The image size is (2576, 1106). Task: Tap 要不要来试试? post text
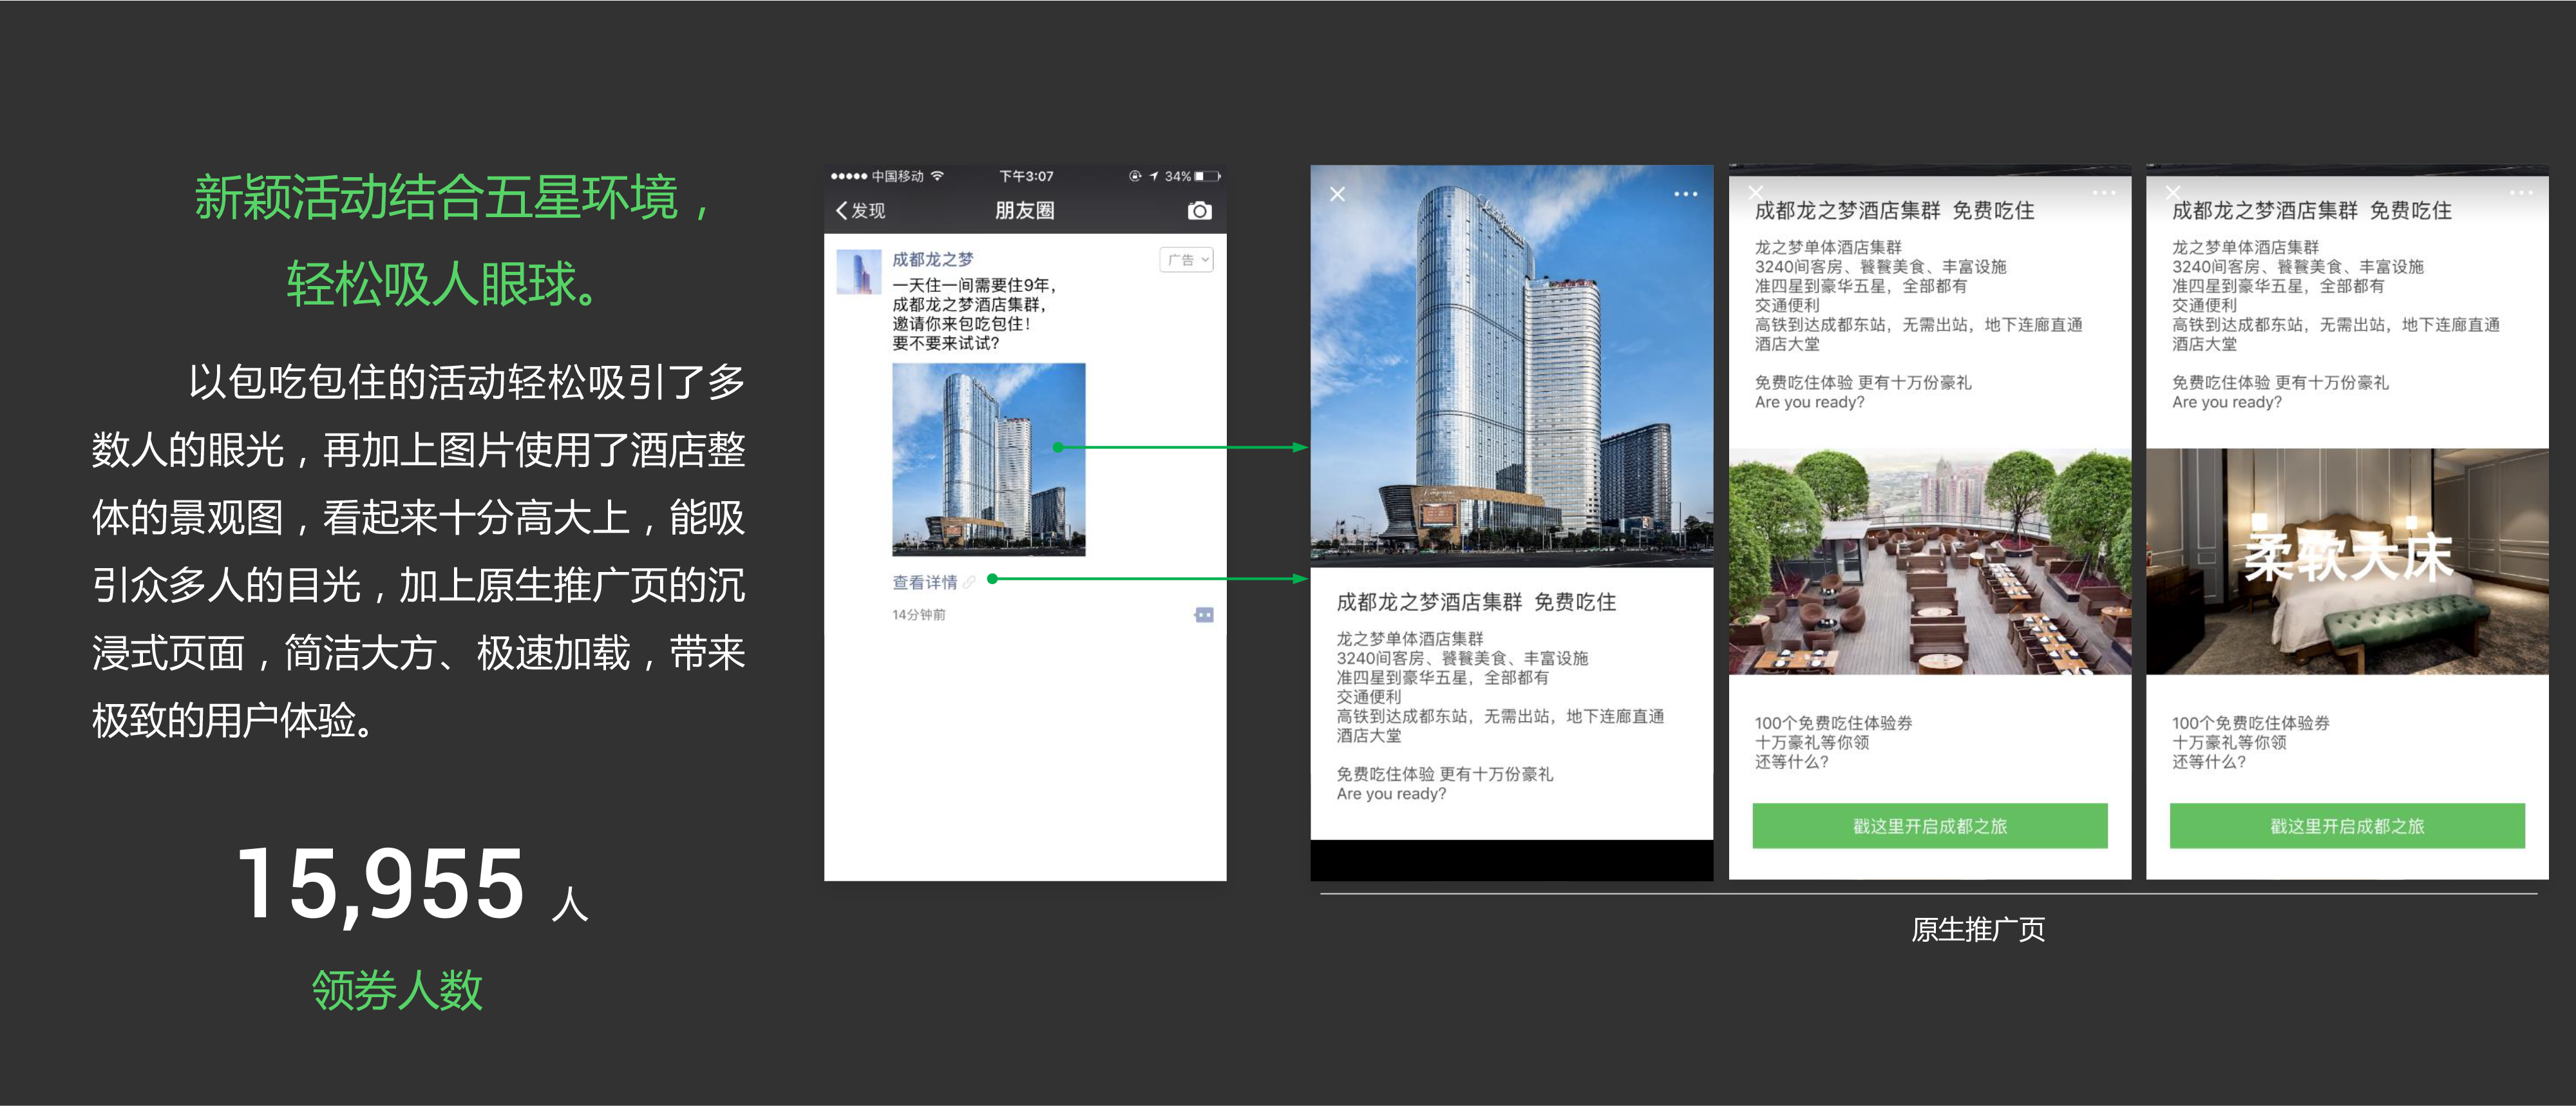[x=945, y=343]
